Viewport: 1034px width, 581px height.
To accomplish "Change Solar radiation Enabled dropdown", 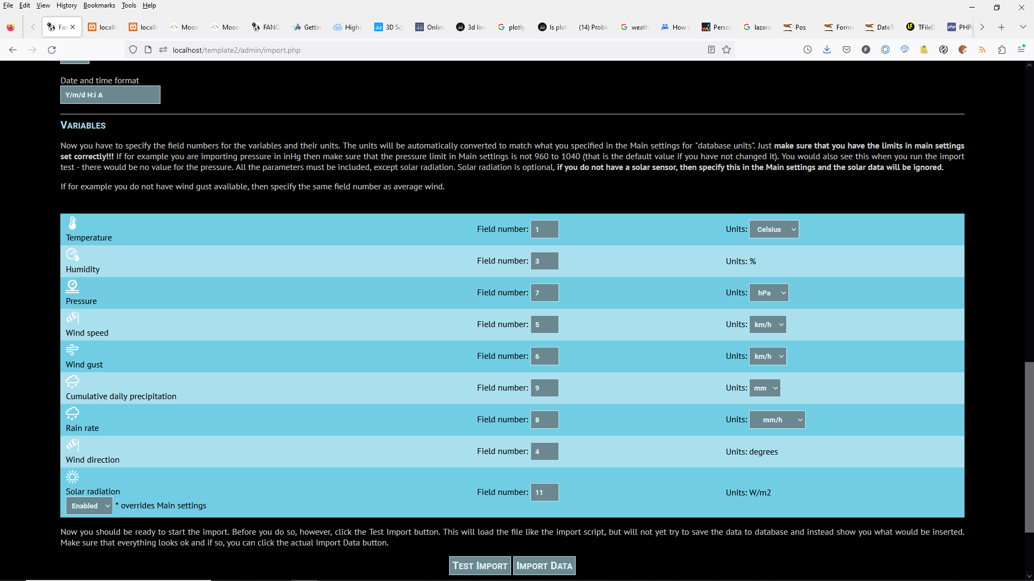I will (89, 506).
